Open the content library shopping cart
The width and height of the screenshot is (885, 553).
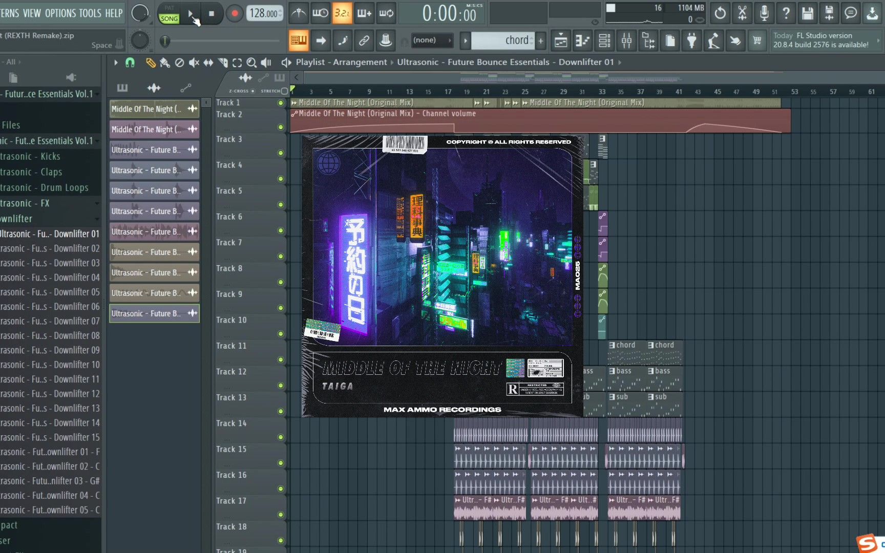click(x=757, y=40)
